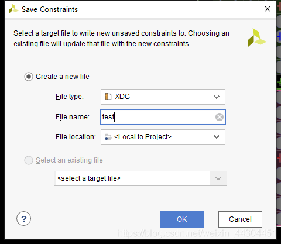Expand the File type XDC dropdown arrow

click(217, 97)
